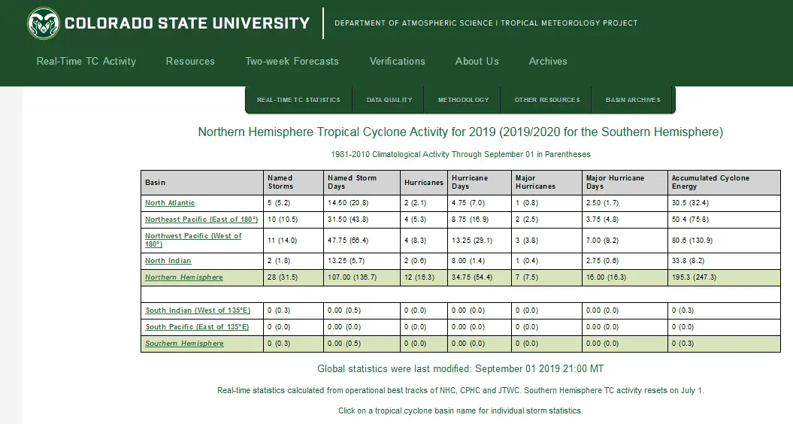
Task: Select the North Atlantic ACE value 30.5 (32.4)
Action: [724, 204]
